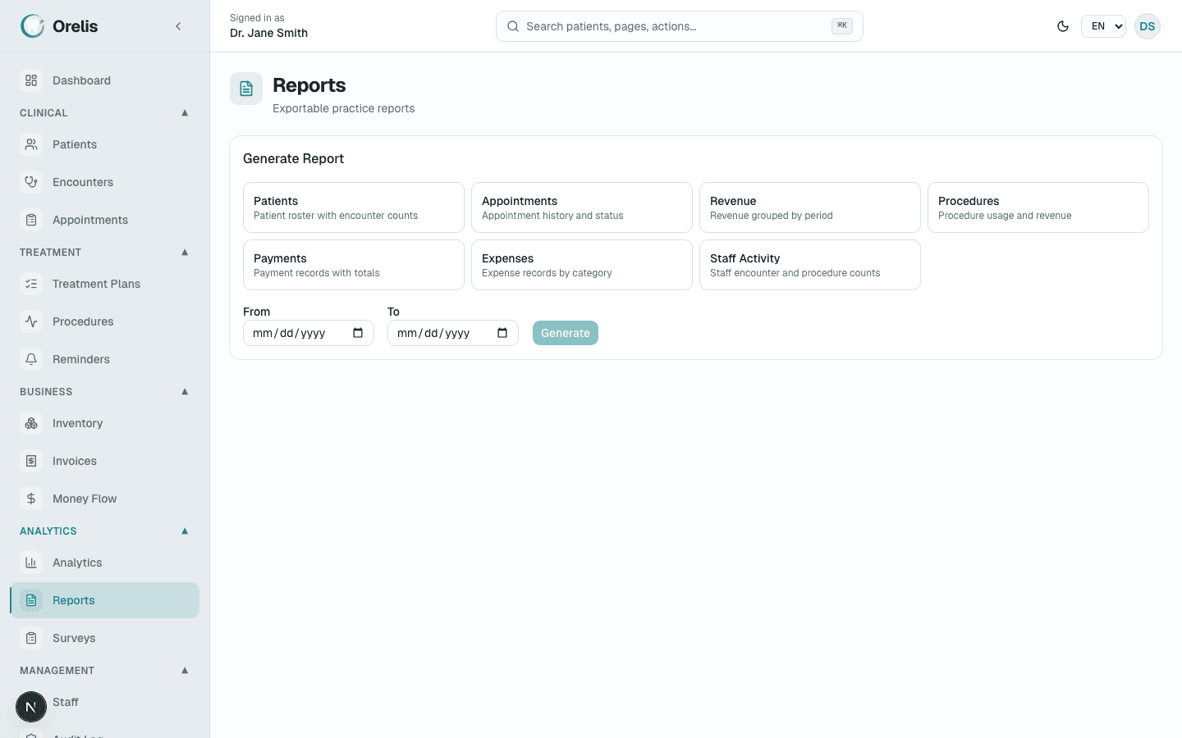Click the Generate button
The height and width of the screenshot is (738, 1182).
click(566, 333)
